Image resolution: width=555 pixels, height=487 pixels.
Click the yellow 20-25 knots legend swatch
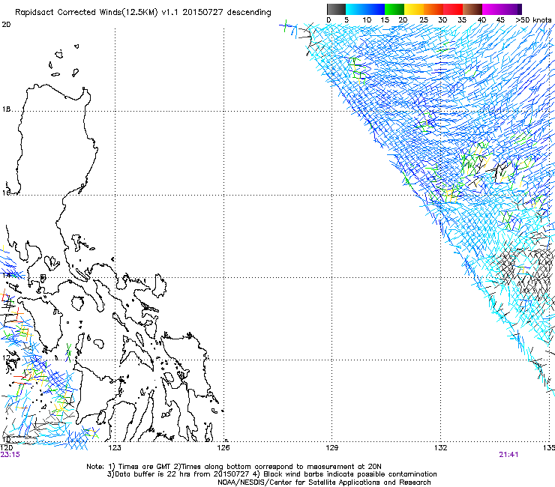click(414, 9)
